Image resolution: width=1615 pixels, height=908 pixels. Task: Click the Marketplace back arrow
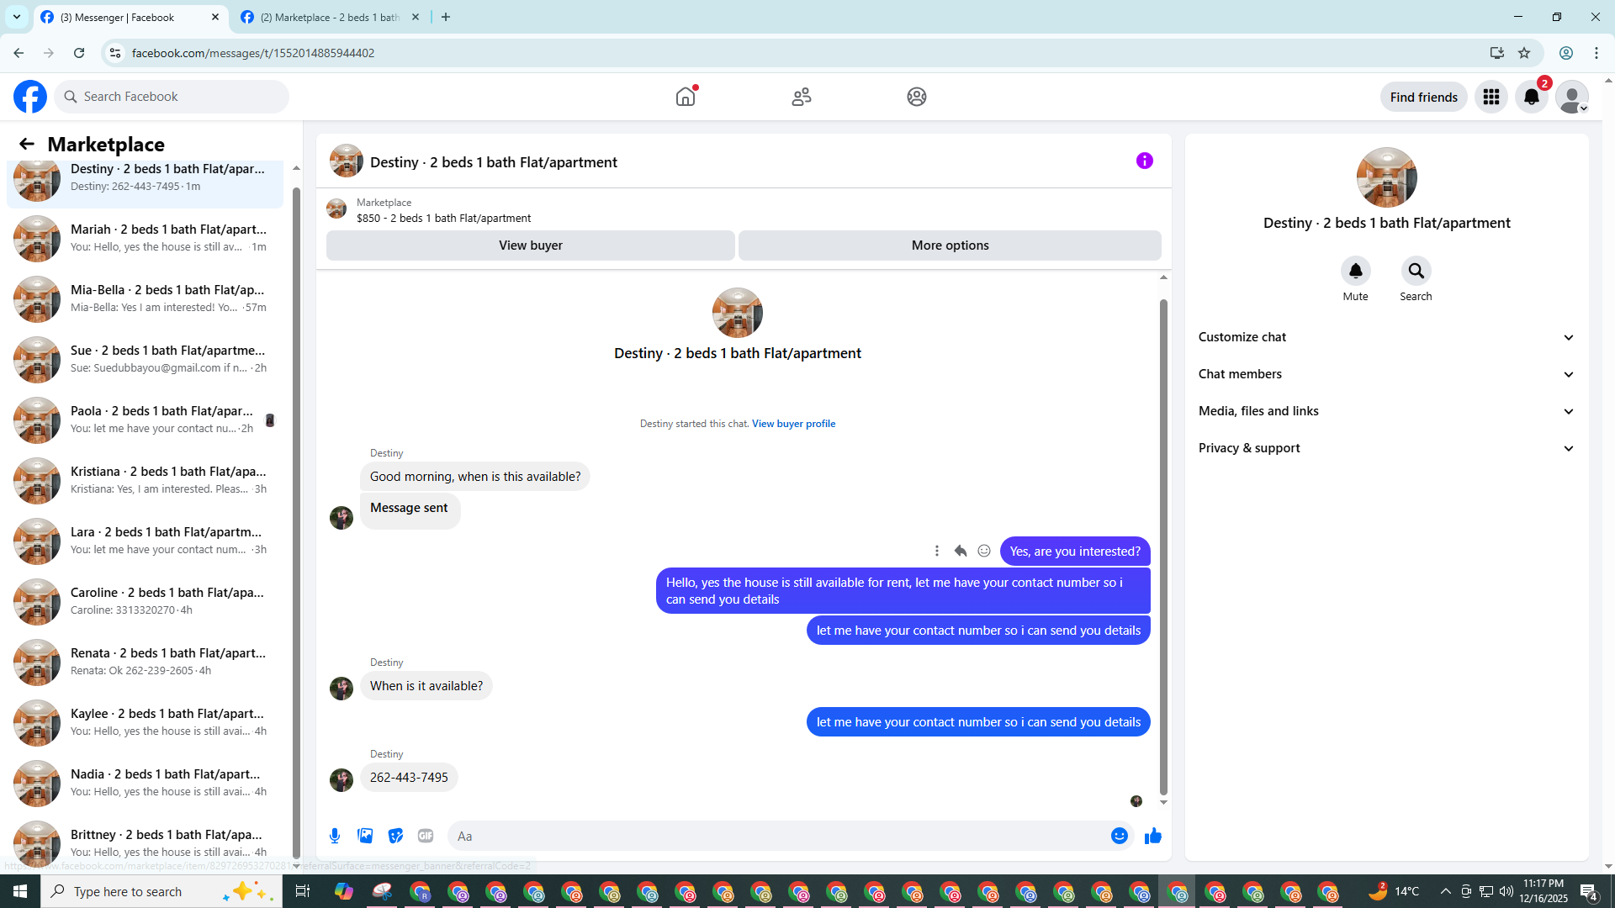(x=27, y=144)
